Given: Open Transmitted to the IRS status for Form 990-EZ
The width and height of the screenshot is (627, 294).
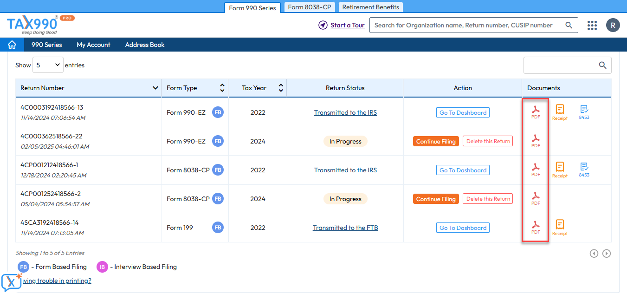Looking at the screenshot, I should pos(345,112).
